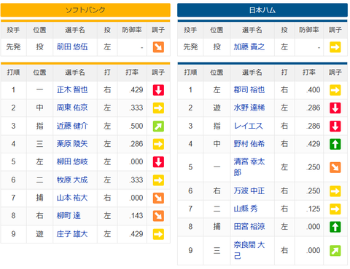The image size is (350, 269).
Task: Open 周東 佑京 player link
Action: pyautogui.click(x=72, y=108)
